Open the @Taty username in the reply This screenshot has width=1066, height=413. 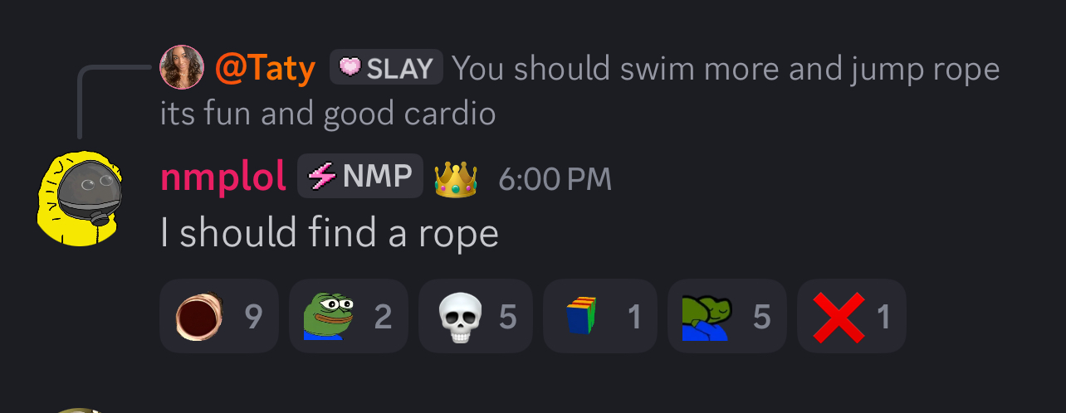coord(266,68)
